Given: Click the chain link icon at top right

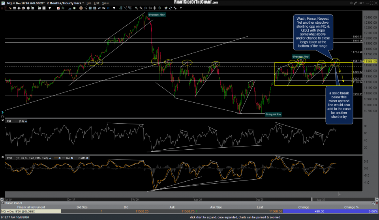Looking at the screenshot, I should (355, 3).
